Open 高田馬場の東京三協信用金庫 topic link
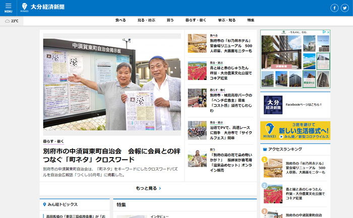 pyautogui.click(x=76, y=216)
